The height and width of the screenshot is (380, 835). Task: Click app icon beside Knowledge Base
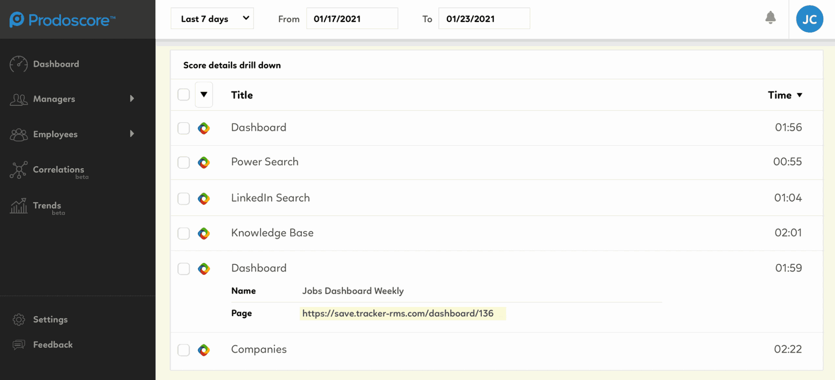point(204,233)
